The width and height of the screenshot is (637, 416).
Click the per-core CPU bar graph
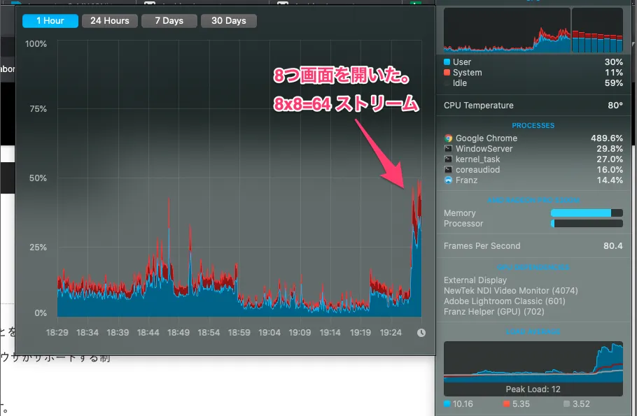click(x=597, y=30)
